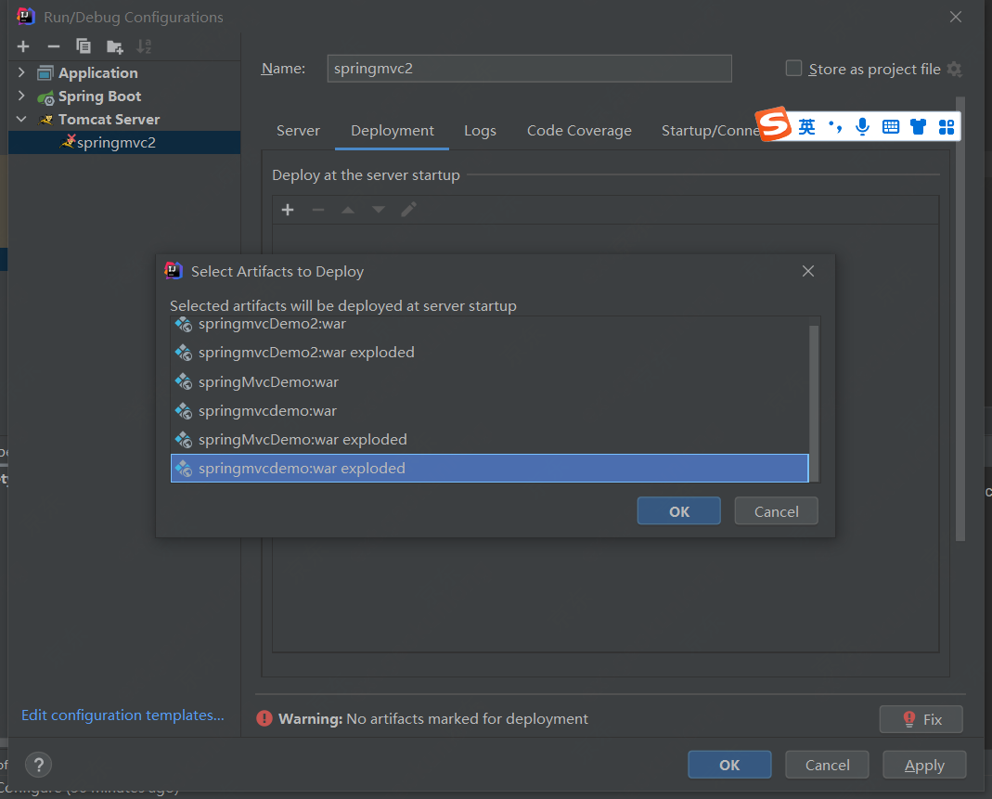Switch to the Server tab

[298, 131]
